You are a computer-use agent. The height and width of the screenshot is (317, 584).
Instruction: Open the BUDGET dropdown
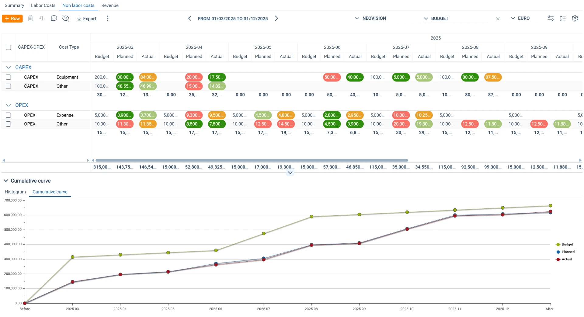pos(456,19)
